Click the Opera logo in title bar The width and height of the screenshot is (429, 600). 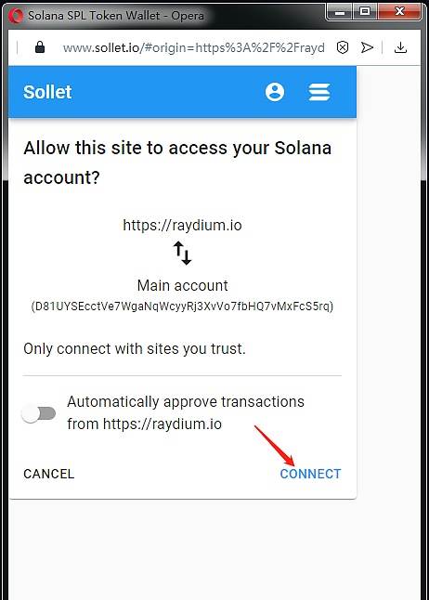(16, 16)
